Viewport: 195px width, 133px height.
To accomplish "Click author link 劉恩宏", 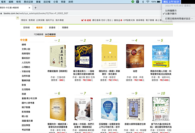I will pos(112,77).
